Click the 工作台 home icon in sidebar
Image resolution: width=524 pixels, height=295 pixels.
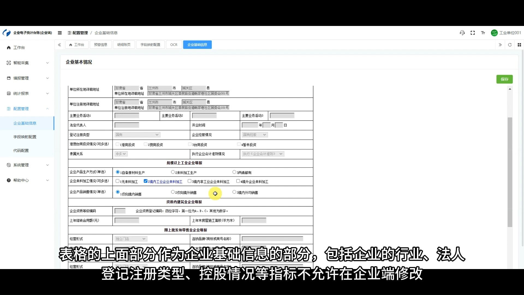9,48
